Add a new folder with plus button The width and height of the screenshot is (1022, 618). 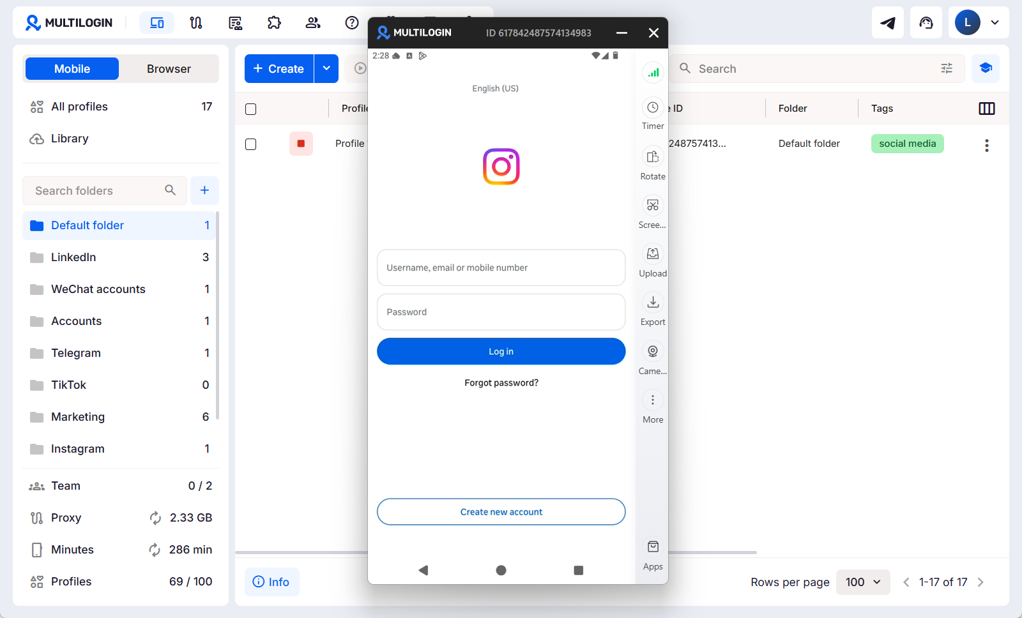coord(204,190)
